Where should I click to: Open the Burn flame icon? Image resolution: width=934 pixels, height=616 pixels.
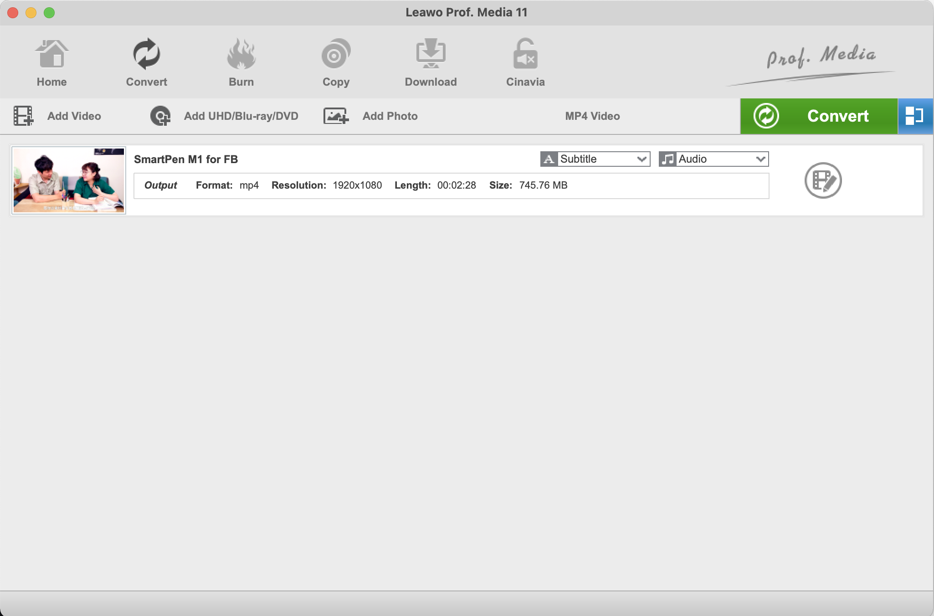click(241, 55)
